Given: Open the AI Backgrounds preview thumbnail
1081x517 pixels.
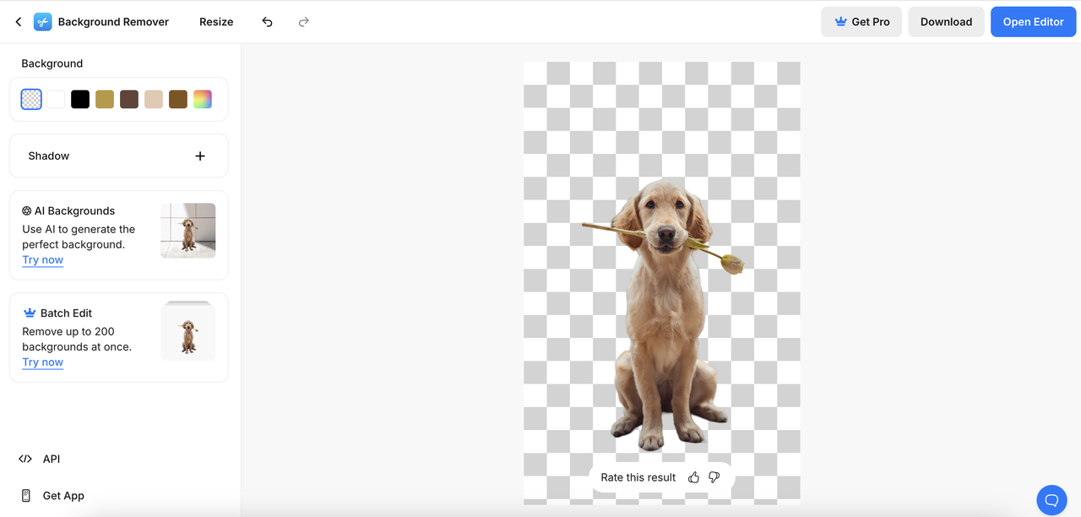Looking at the screenshot, I should click(188, 231).
